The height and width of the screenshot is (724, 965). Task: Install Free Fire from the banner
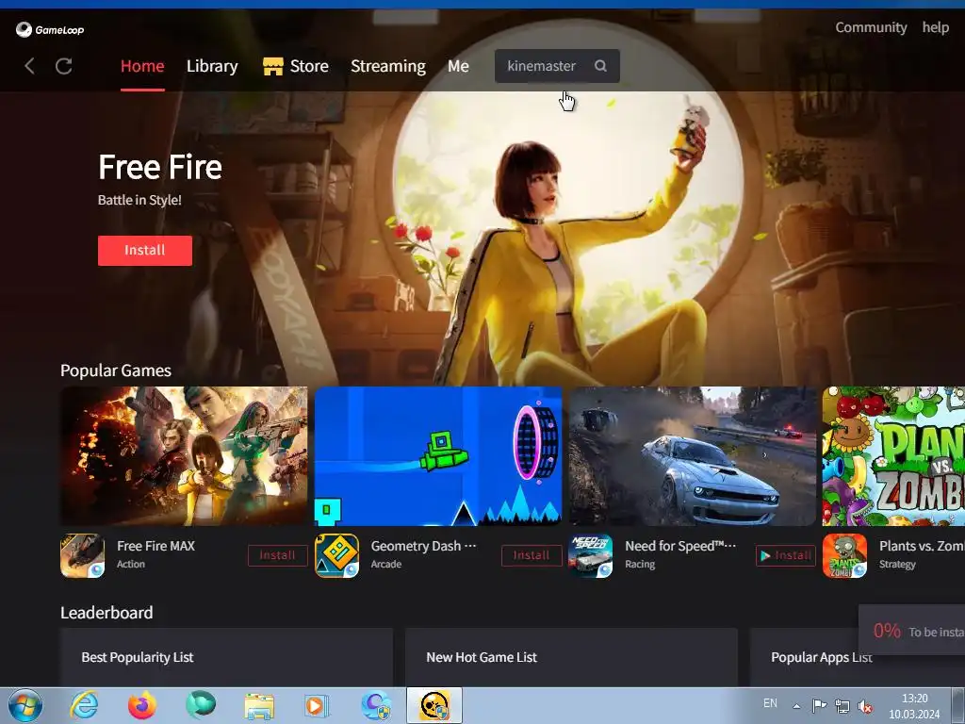[144, 251]
